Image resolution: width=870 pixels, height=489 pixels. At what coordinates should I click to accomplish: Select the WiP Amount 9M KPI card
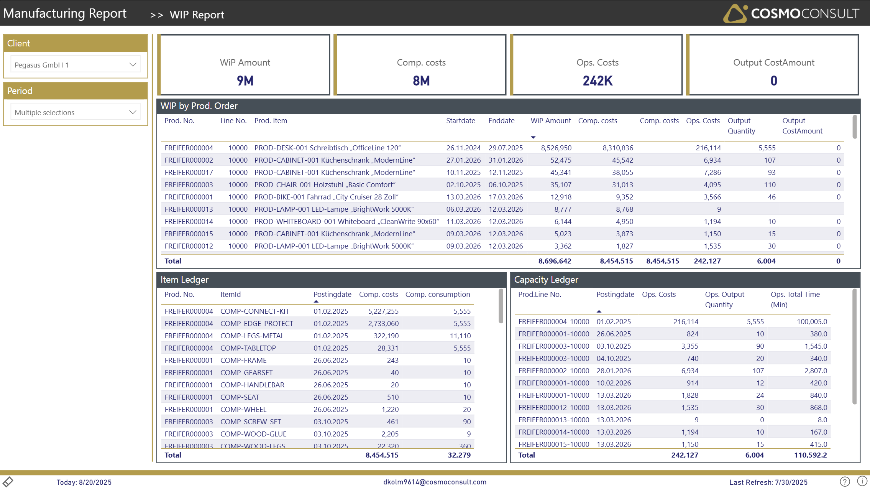(244, 64)
